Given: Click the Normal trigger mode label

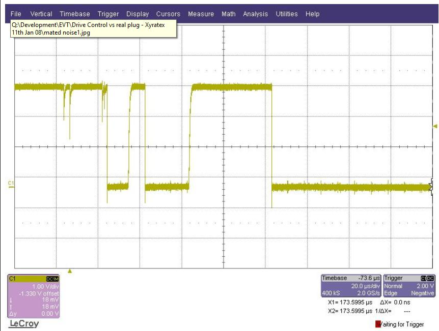Looking at the screenshot, I should [x=393, y=286].
